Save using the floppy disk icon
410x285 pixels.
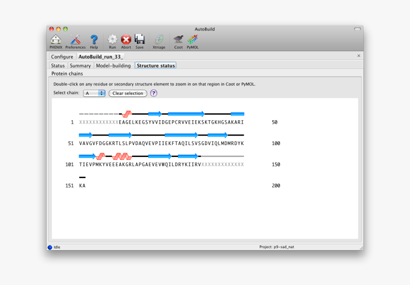click(139, 40)
